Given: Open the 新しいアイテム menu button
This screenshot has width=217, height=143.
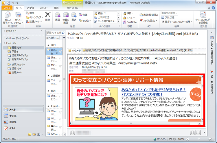Looking at the screenshot, I should coord(19,18).
